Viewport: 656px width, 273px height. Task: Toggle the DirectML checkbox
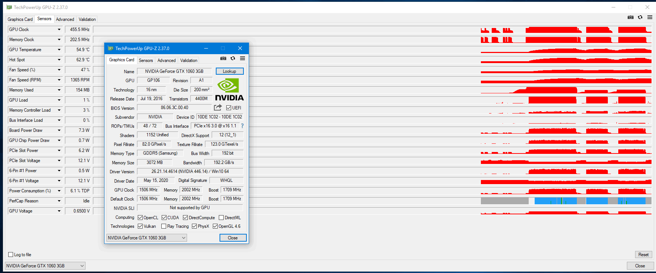221,218
